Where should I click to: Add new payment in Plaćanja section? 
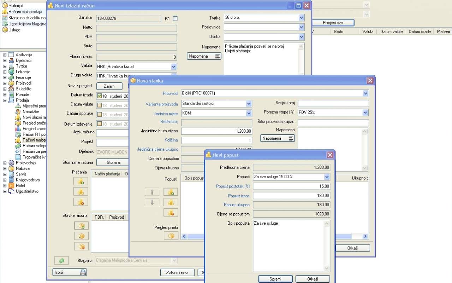point(81,181)
